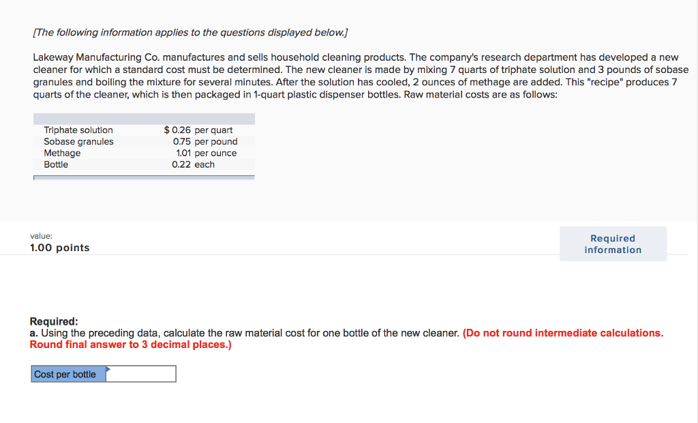
Task: Click the Required information button
Action: click(x=612, y=244)
